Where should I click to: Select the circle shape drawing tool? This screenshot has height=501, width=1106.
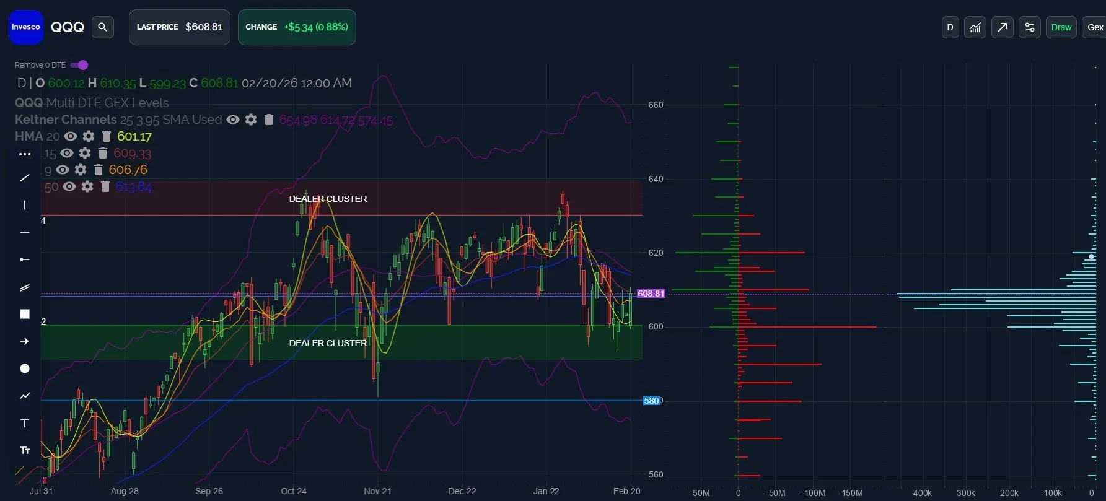tap(25, 368)
